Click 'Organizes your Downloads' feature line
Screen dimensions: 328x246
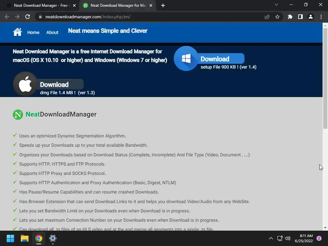click(x=135, y=155)
